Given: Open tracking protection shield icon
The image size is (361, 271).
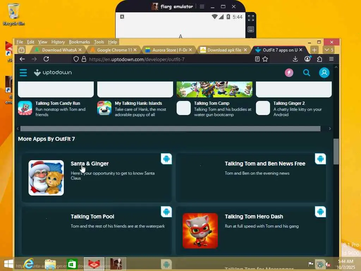Looking at the screenshot, I should [x=76, y=59].
